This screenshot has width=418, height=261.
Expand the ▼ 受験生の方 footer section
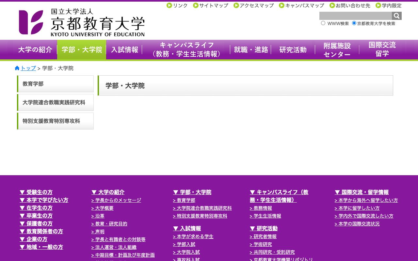37,192
